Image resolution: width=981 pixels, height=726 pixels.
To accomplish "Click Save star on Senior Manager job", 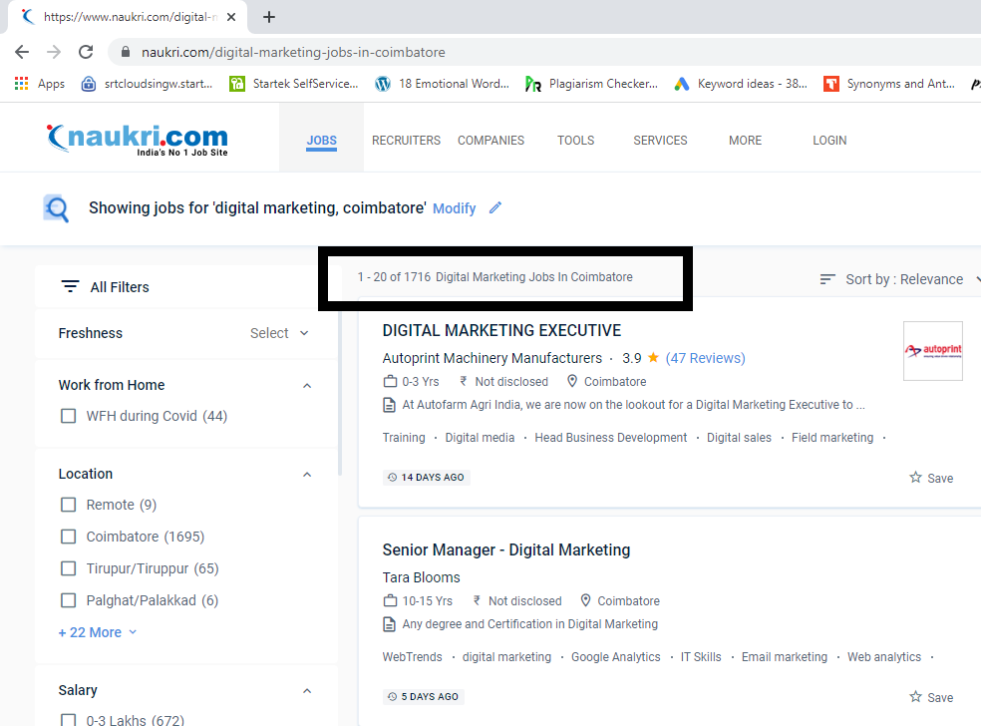I will 915,697.
